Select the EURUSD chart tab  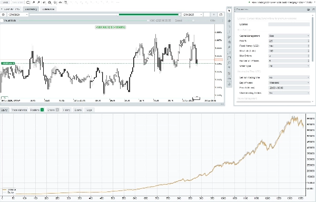(11, 9)
